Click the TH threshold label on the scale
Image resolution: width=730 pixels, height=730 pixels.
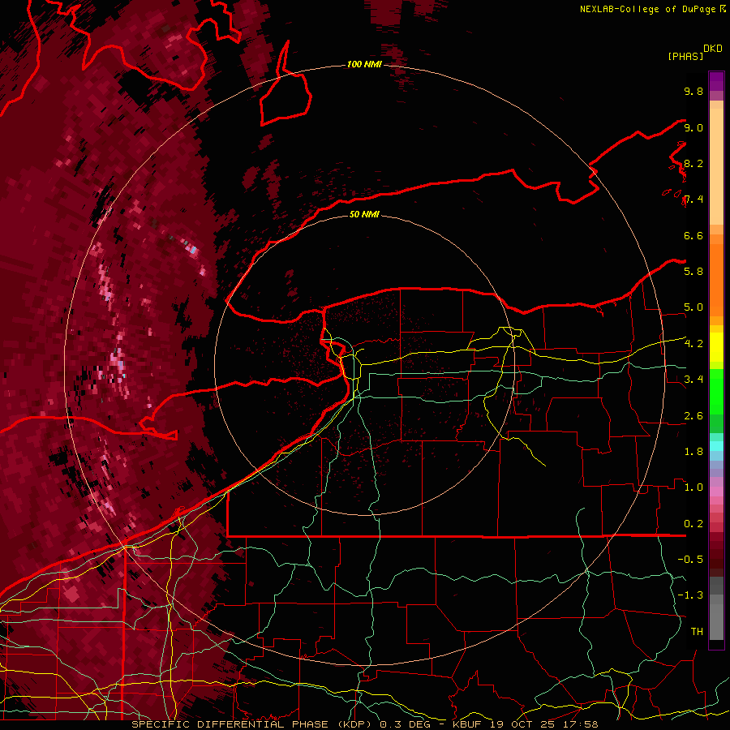[x=697, y=632]
